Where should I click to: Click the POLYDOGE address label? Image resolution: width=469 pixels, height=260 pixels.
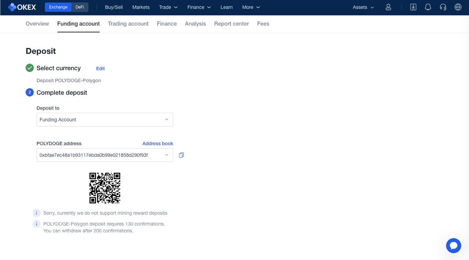point(59,143)
